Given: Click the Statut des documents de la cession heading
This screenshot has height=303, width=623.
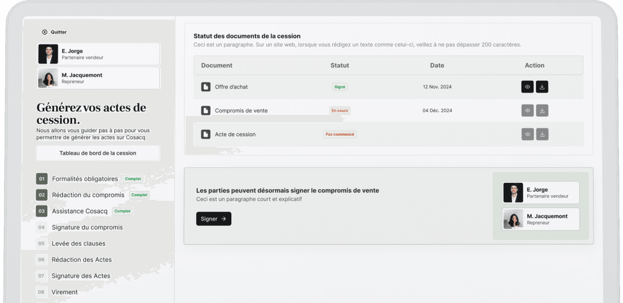Looking at the screenshot, I should [x=247, y=36].
